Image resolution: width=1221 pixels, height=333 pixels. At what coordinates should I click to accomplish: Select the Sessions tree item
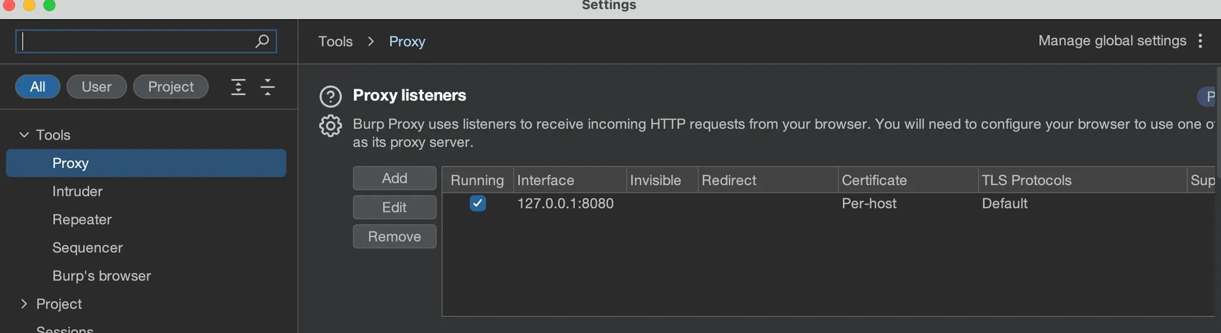pos(65,328)
